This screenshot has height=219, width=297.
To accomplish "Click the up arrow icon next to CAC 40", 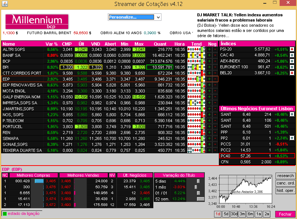I will [292, 55].
